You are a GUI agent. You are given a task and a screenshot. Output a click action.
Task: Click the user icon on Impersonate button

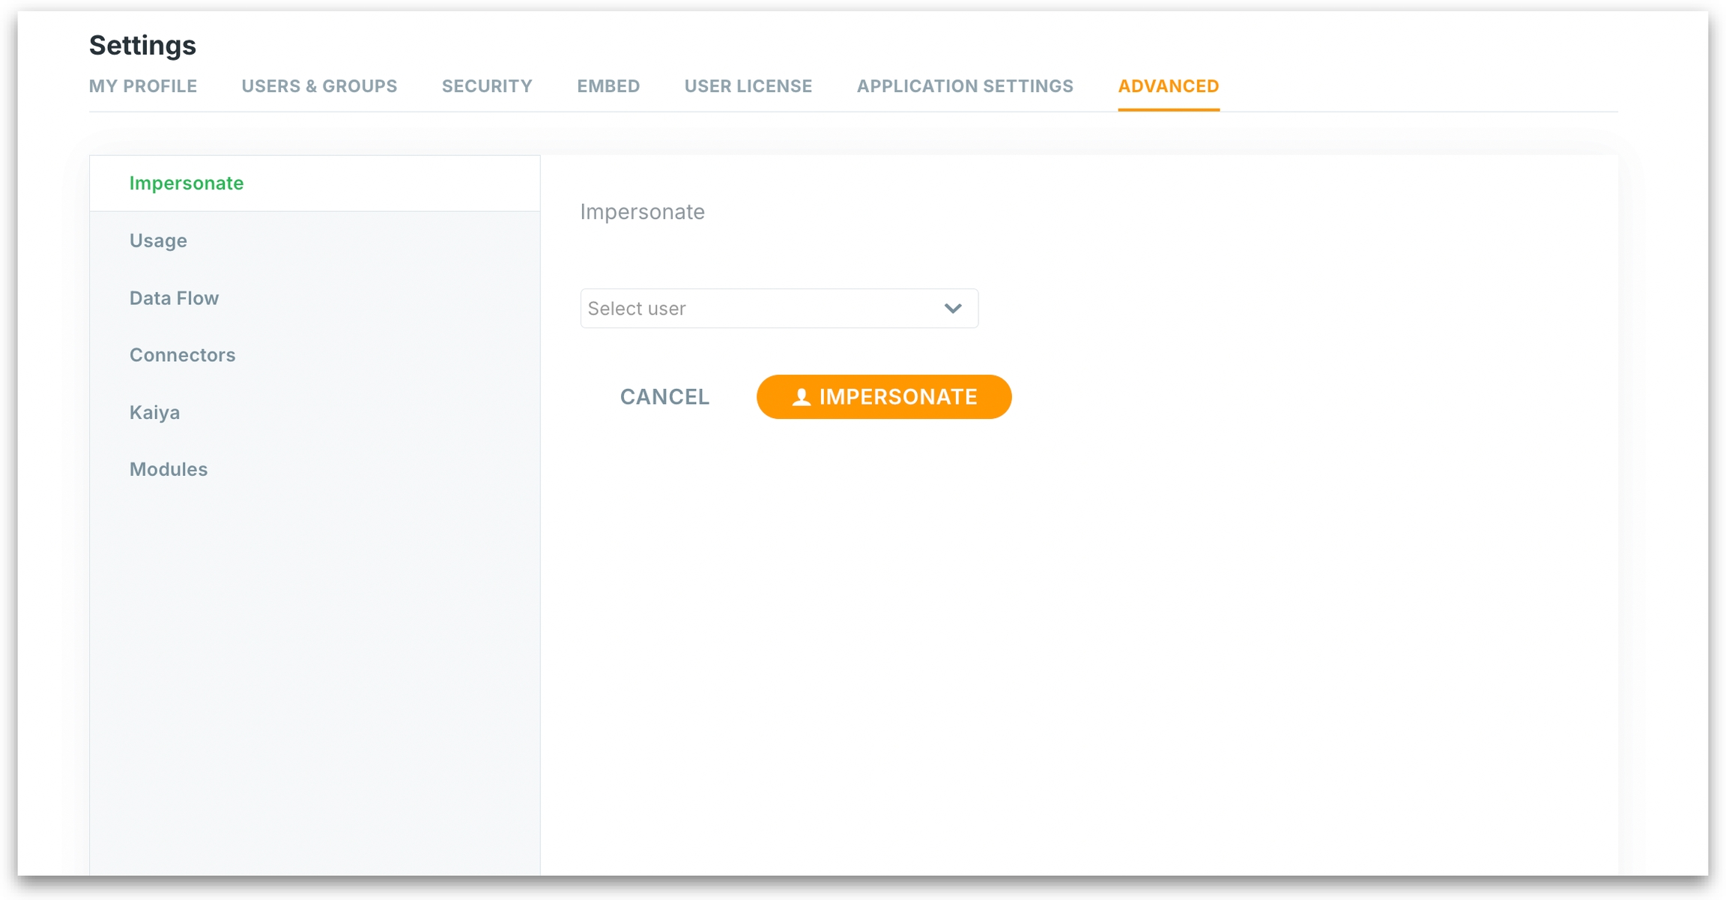tap(801, 397)
